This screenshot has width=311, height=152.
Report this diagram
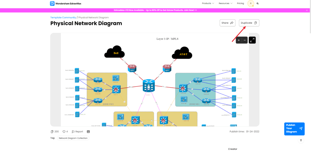pyautogui.click(x=77, y=131)
